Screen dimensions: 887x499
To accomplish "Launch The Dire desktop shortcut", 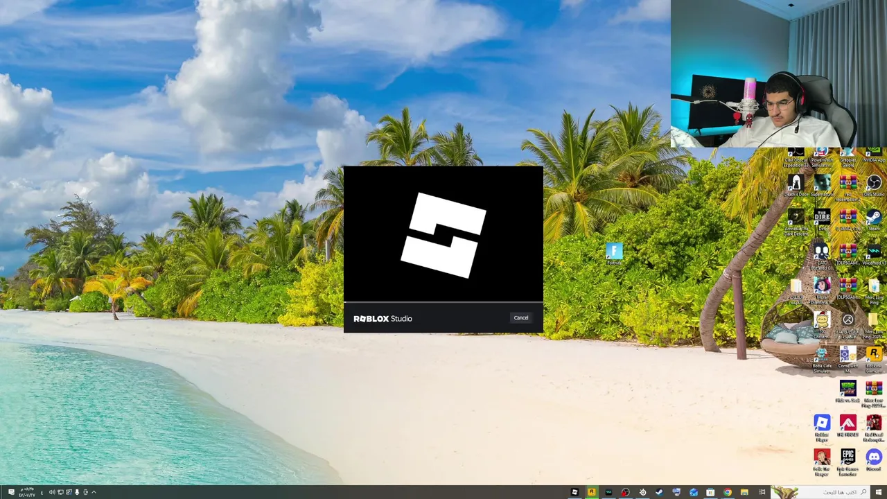I will 822,220.
